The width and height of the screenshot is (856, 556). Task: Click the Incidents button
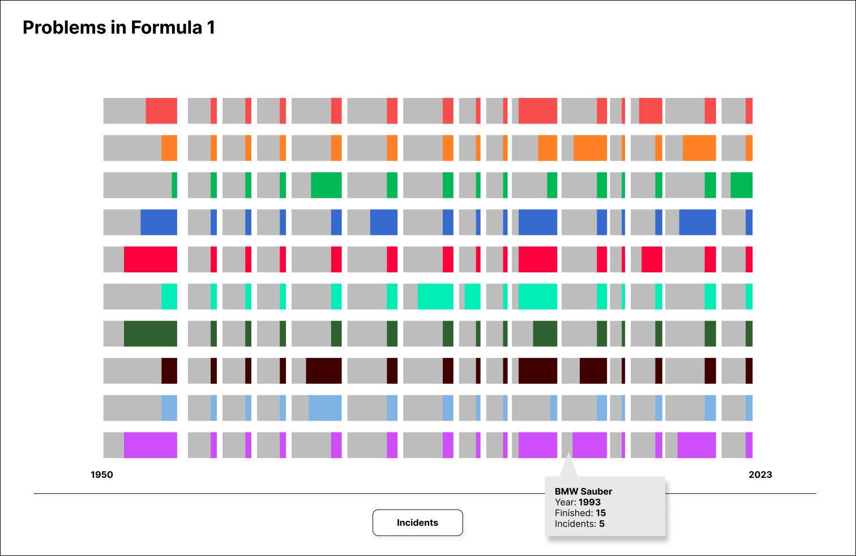coord(417,523)
